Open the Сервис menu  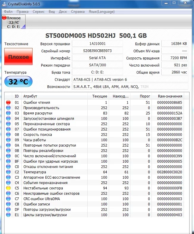pyautogui.click(x=39, y=12)
